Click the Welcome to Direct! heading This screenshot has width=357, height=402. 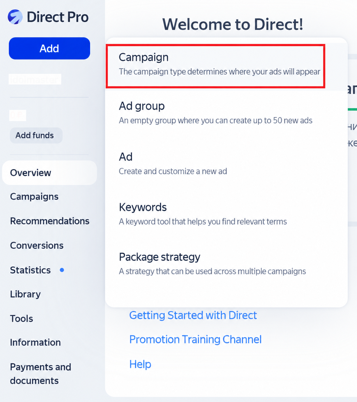click(233, 24)
